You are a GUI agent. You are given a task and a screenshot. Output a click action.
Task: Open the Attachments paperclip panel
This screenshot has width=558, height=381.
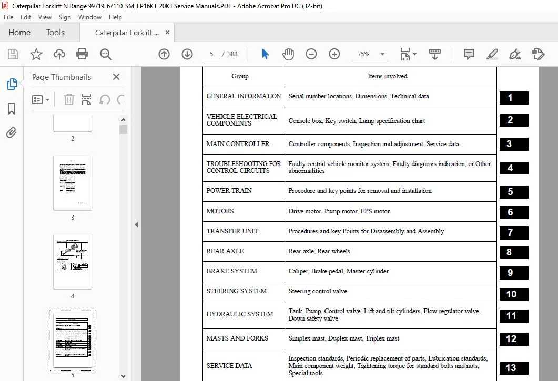click(x=12, y=132)
